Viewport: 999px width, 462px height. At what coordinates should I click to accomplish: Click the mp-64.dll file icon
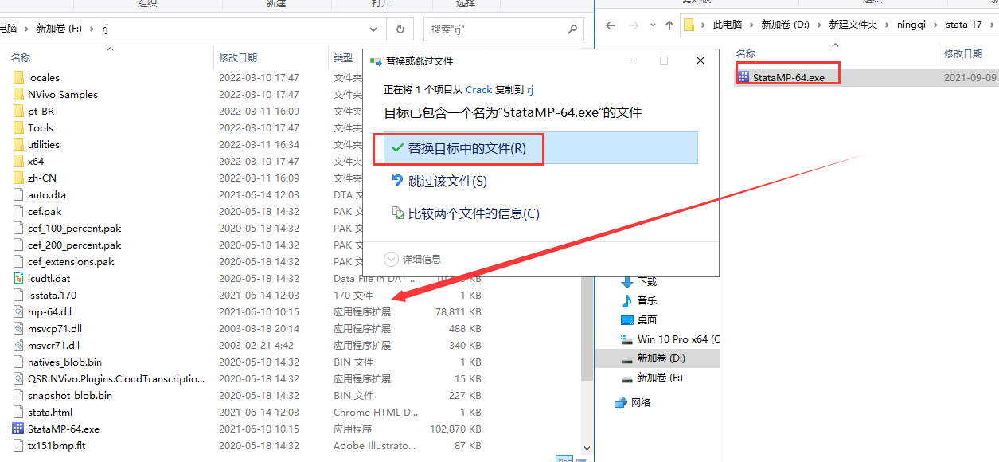[19, 311]
